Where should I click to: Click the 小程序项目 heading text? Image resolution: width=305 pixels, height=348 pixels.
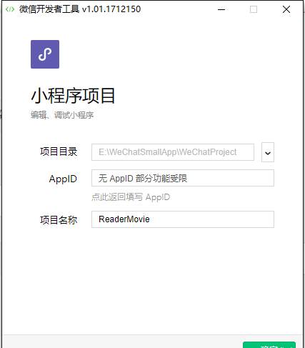click(73, 96)
